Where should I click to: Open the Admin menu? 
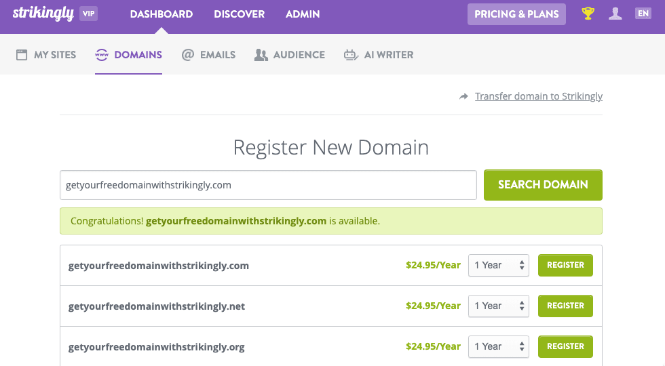(x=303, y=14)
